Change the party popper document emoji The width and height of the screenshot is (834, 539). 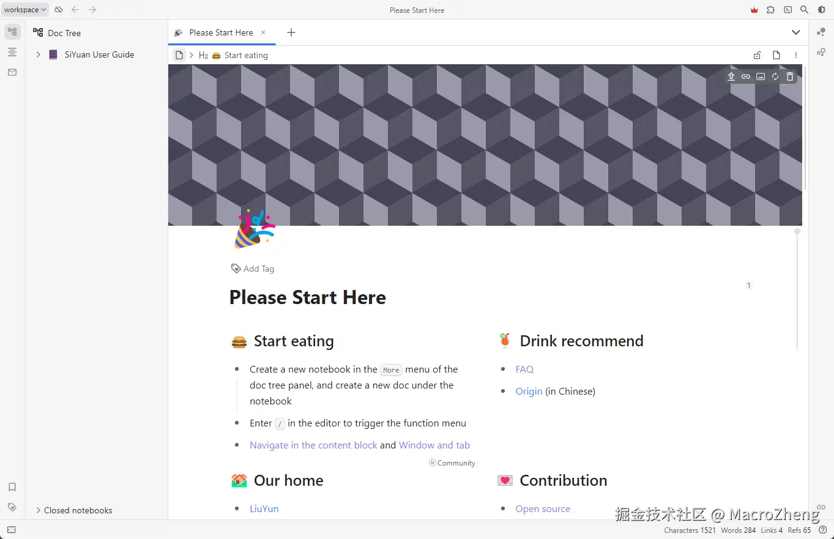[254, 228]
